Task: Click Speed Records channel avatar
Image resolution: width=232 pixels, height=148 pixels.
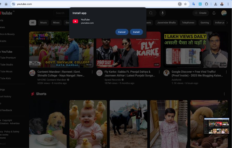Action: click(100, 73)
